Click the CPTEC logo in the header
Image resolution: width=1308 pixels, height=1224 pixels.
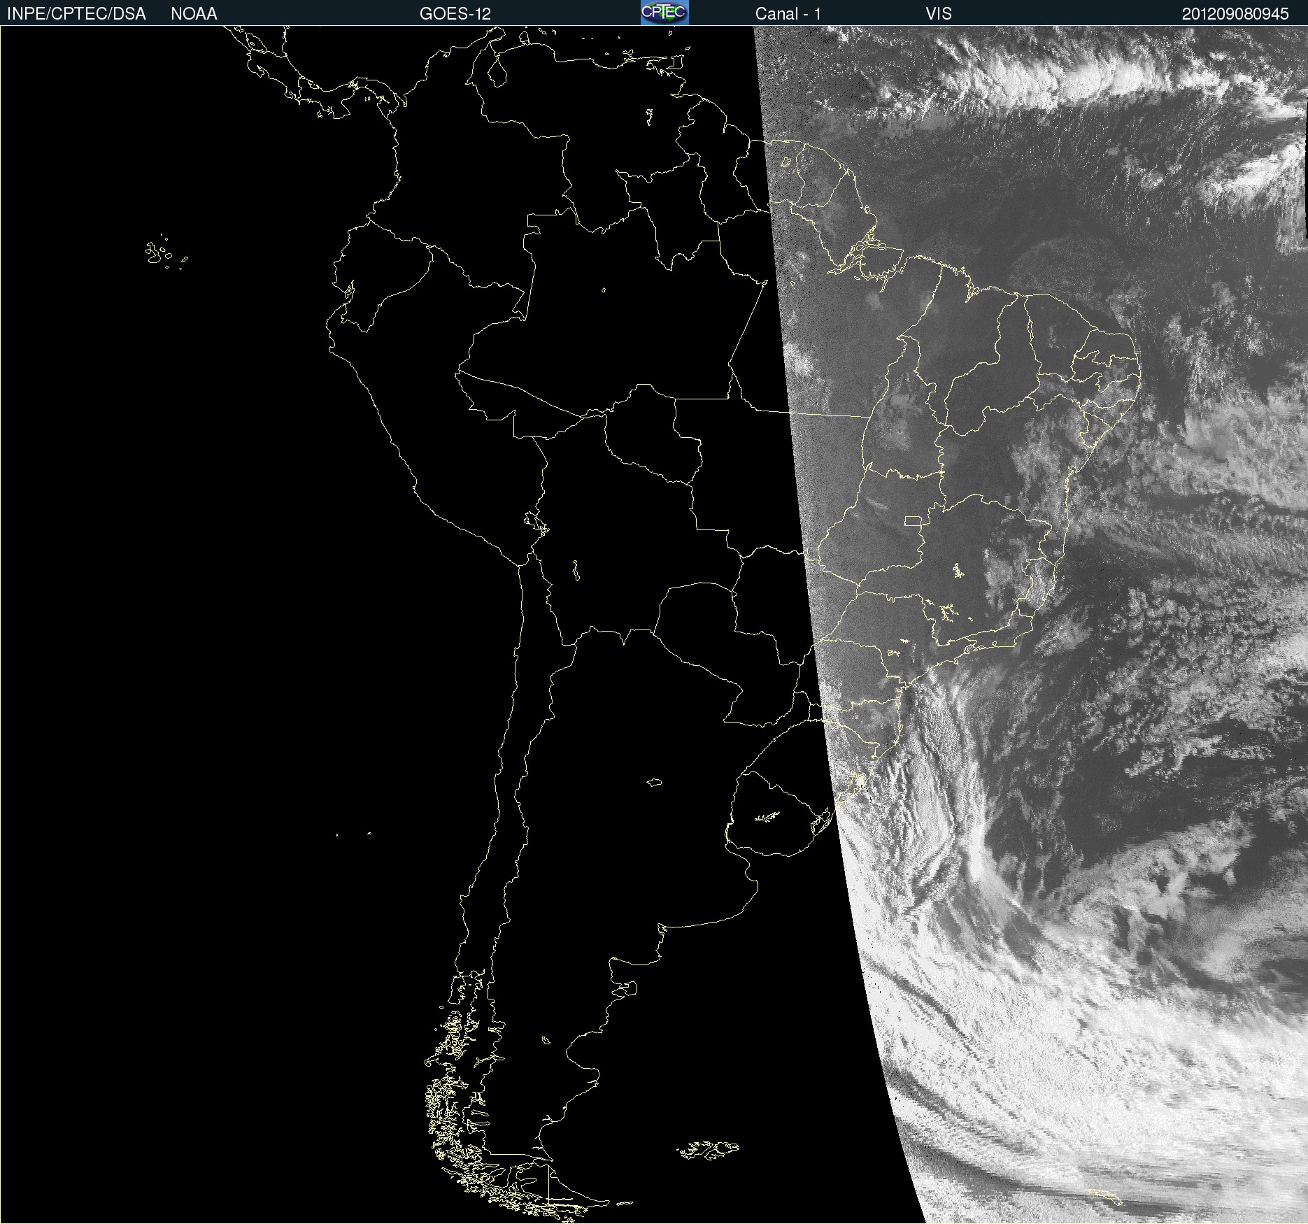pos(664,13)
